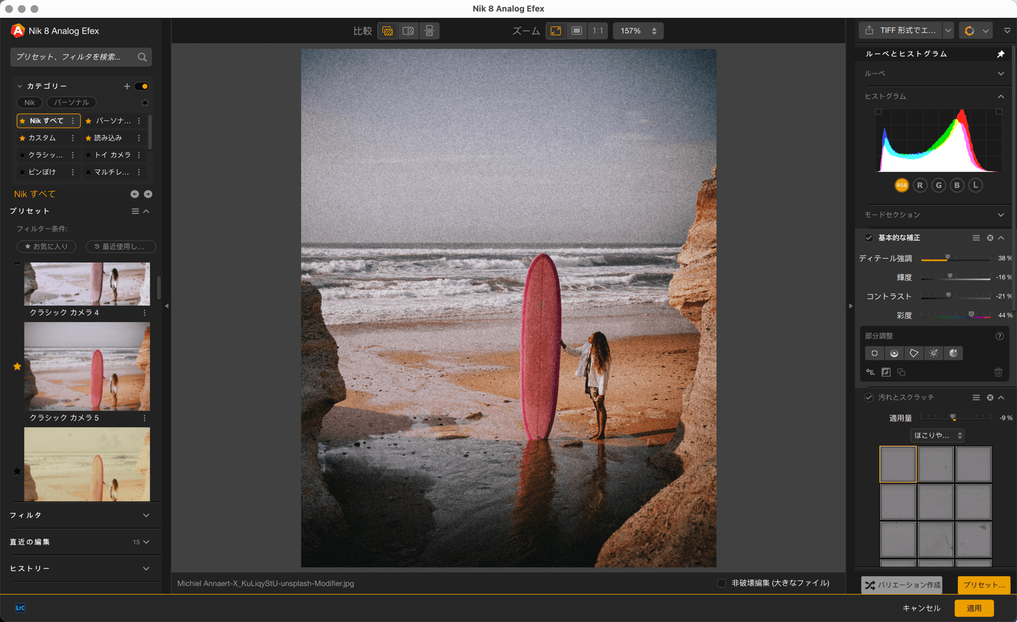
Task: Go to previous preset group with left arrow
Action: pyautogui.click(x=134, y=194)
